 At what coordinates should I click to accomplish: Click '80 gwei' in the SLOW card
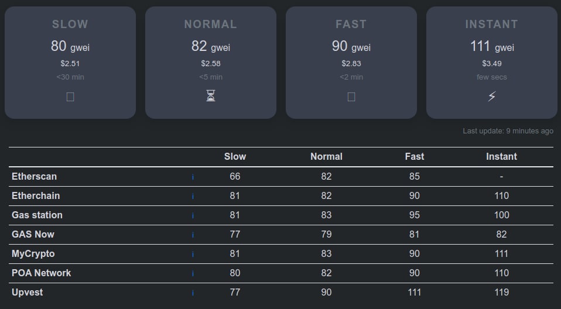click(70, 46)
